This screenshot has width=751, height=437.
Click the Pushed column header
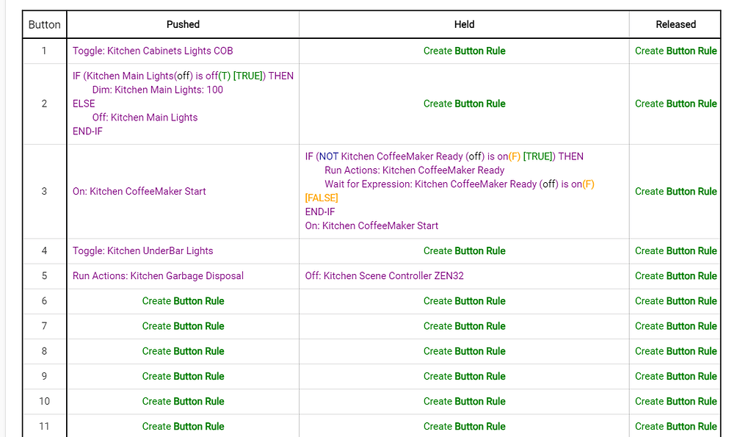coord(183,24)
